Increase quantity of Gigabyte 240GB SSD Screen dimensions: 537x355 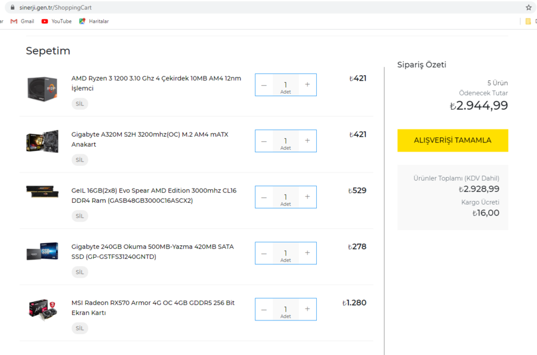click(x=307, y=253)
